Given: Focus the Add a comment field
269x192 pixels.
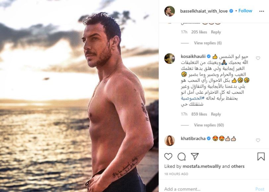Looking at the screenshot, I should 208,189.
